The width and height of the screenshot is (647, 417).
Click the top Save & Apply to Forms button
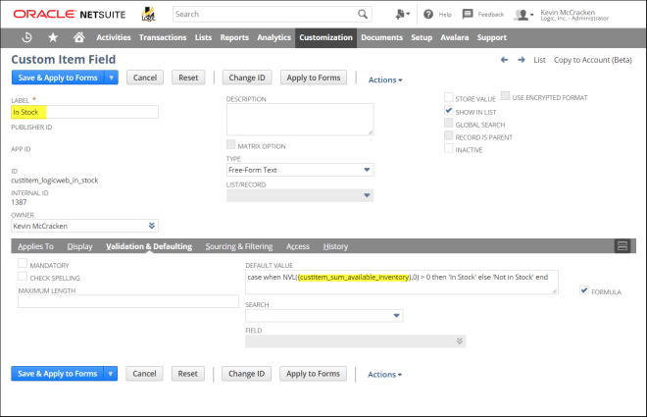58,78
